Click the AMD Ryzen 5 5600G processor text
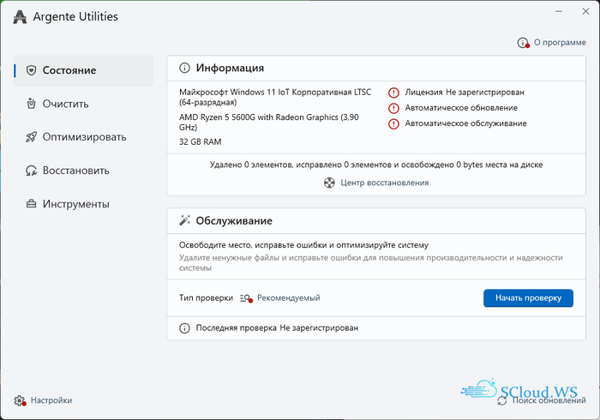The width and height of the screenshot is (600, 420). point(269,123)
